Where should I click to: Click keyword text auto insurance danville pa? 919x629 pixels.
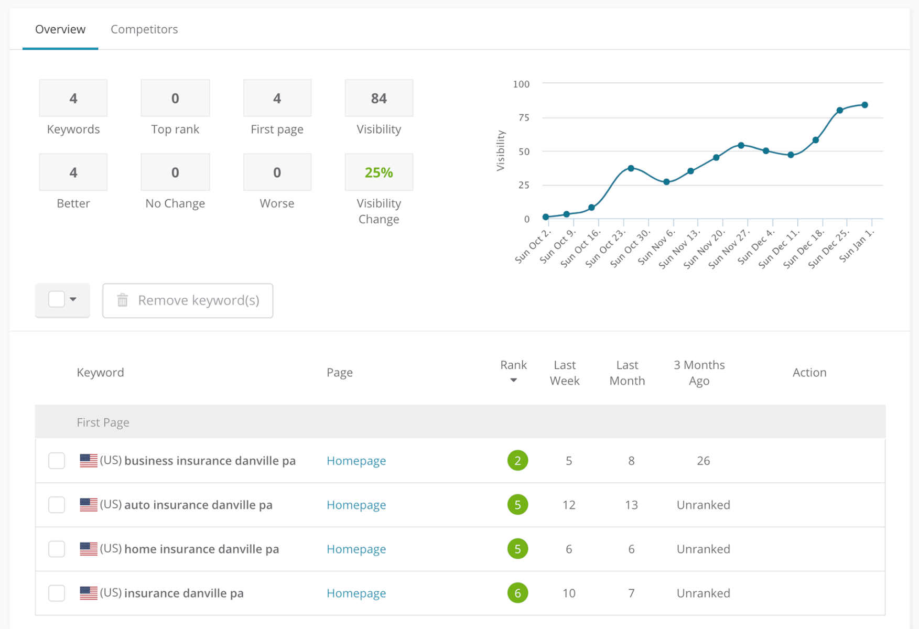[x=198, y=505]
